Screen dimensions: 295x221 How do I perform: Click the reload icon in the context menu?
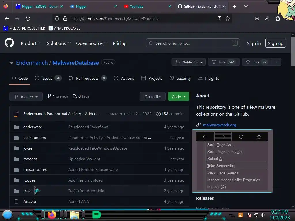[x=241, y=137]
